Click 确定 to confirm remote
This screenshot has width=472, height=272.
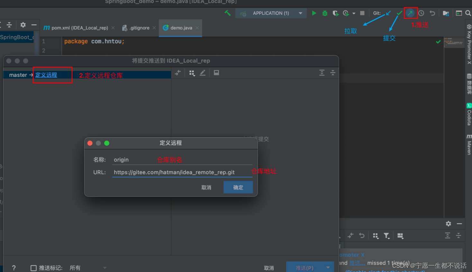(238, 187)
